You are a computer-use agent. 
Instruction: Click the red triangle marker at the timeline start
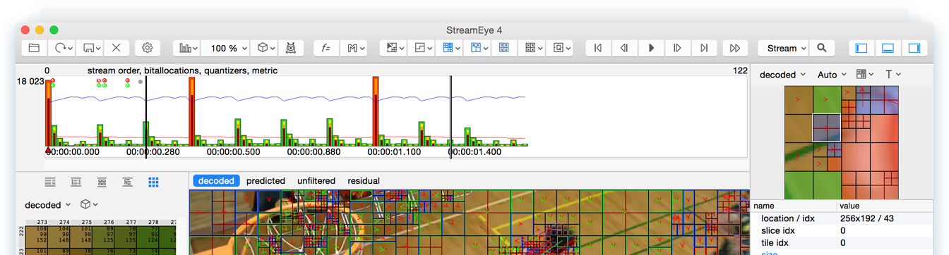tap(48, 150)
